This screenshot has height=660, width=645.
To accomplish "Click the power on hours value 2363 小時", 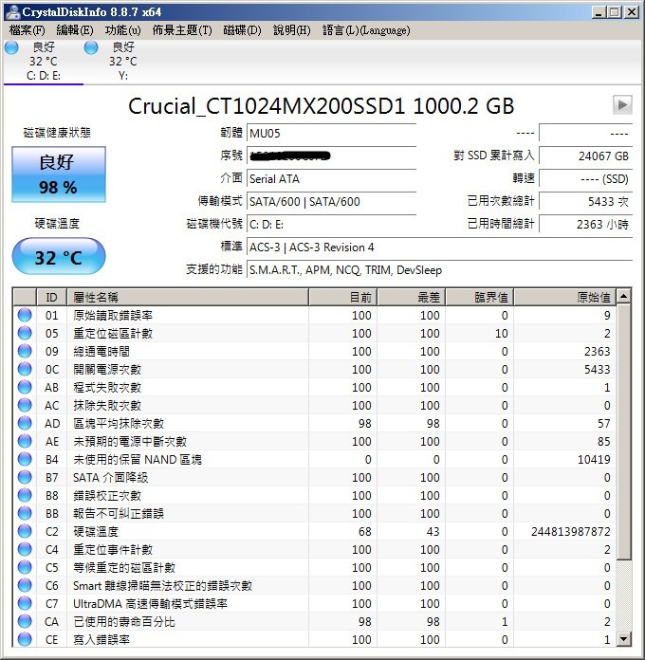I will 585,224.
